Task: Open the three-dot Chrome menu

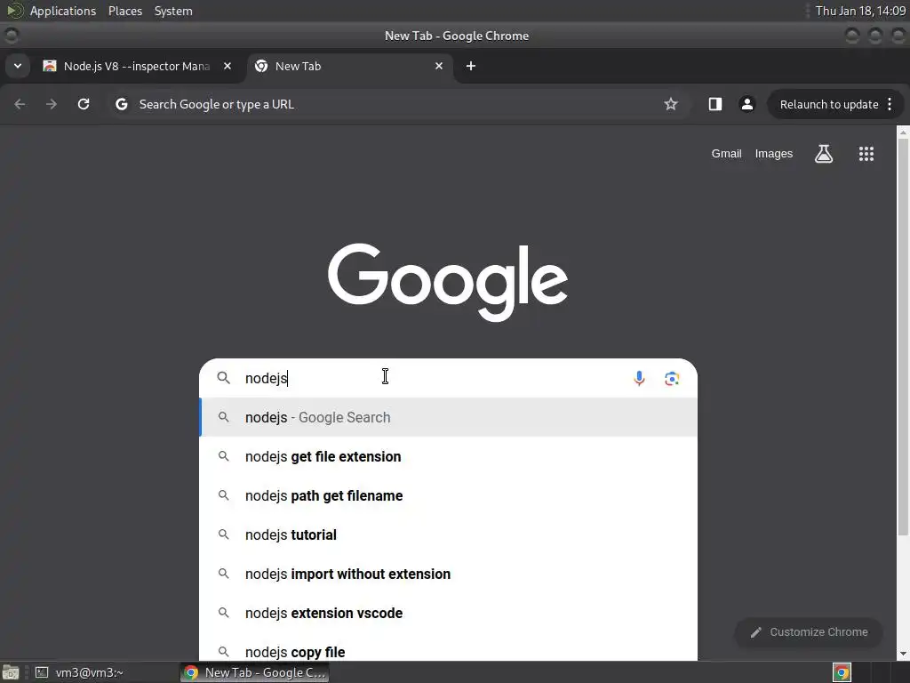Action: (890, 104)
